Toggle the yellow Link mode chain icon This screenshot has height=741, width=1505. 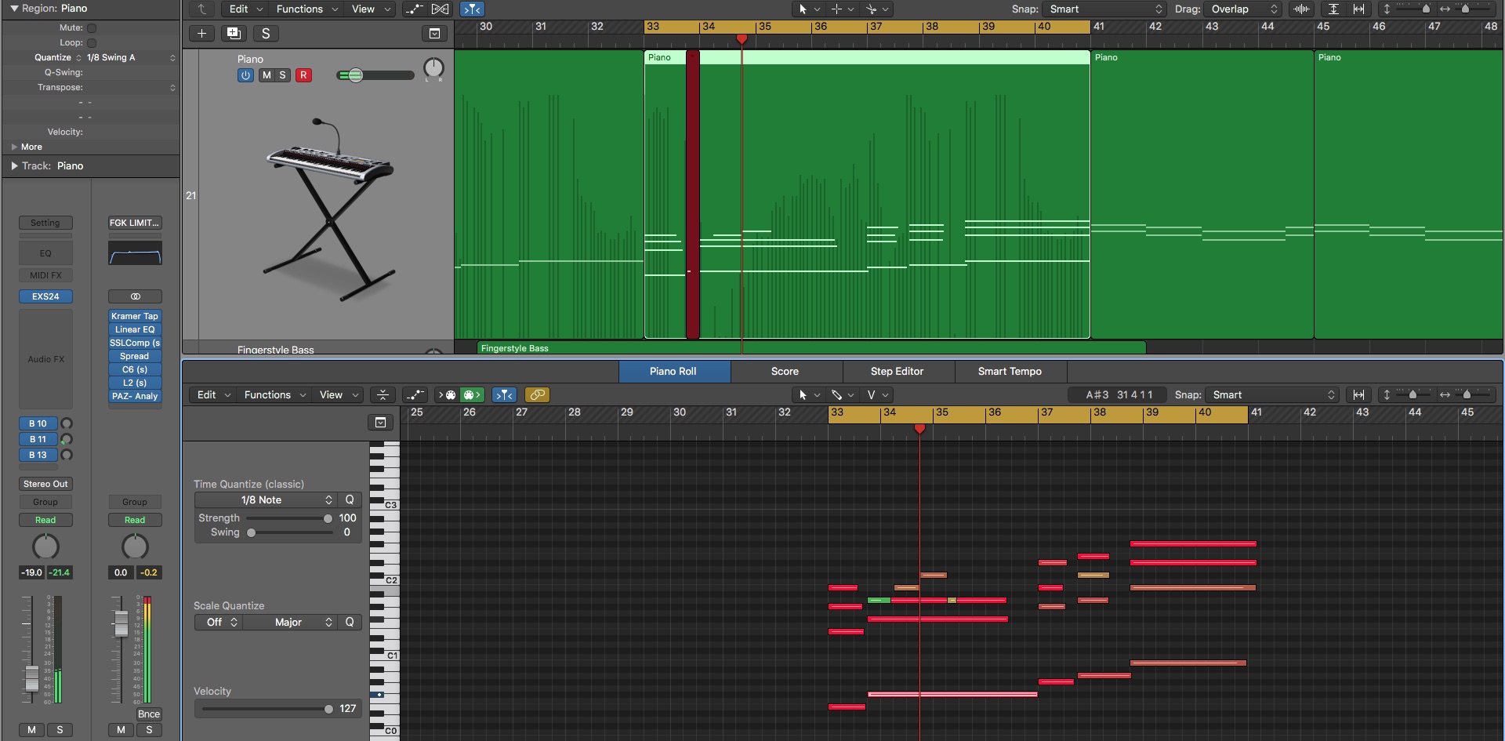click(538, 394)
